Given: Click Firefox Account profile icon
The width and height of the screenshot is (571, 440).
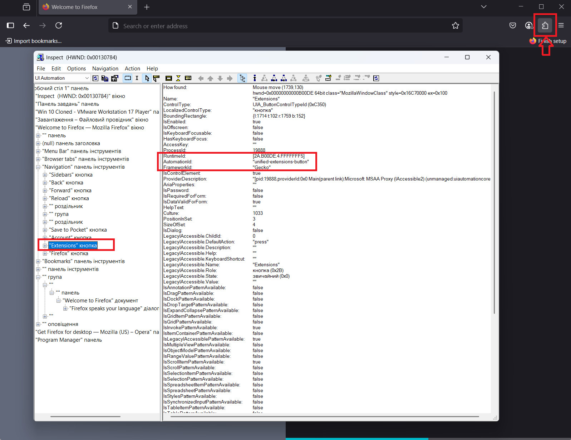Looking at the screenshot, I should click(x=529, y=25).
